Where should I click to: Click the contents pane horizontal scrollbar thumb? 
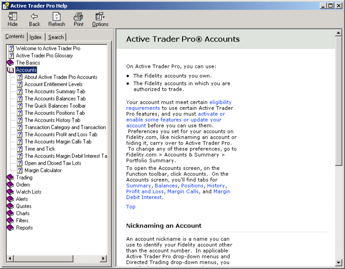[43, 258]
